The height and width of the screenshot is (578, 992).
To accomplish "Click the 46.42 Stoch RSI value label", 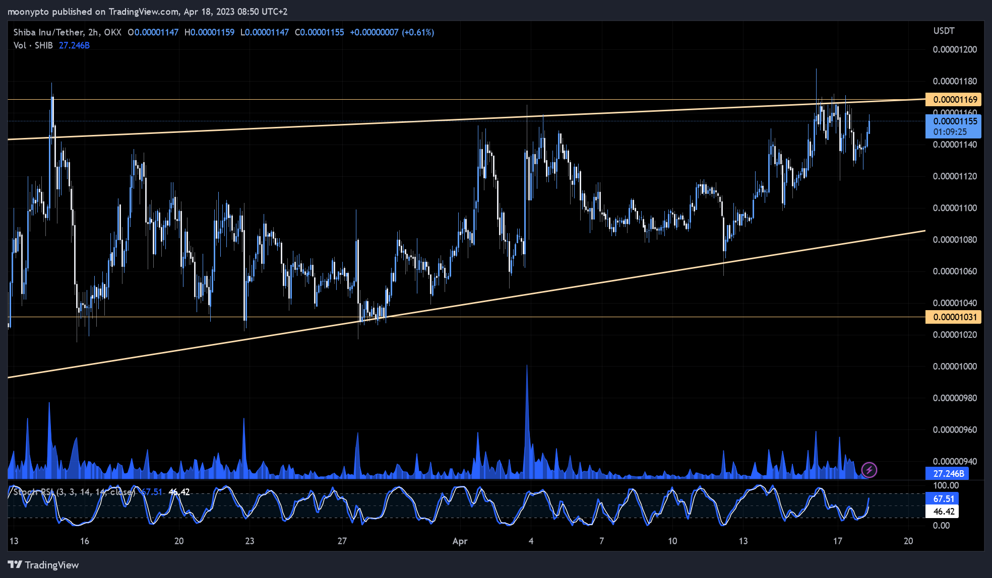I will point(942,512).
